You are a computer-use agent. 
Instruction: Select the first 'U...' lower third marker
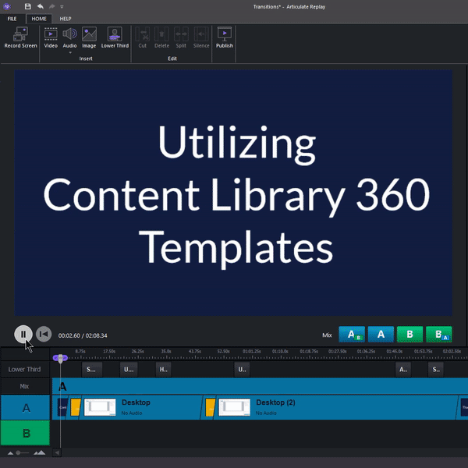point(129,370)
